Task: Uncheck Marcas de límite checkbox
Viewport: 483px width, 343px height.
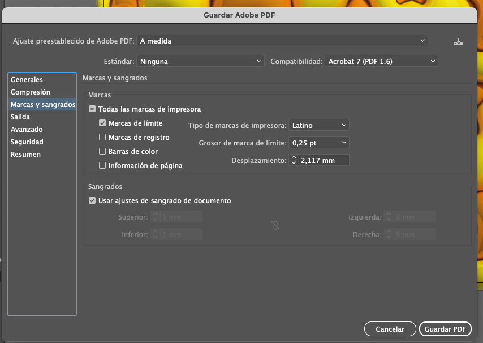Action: tap(102, 123)
